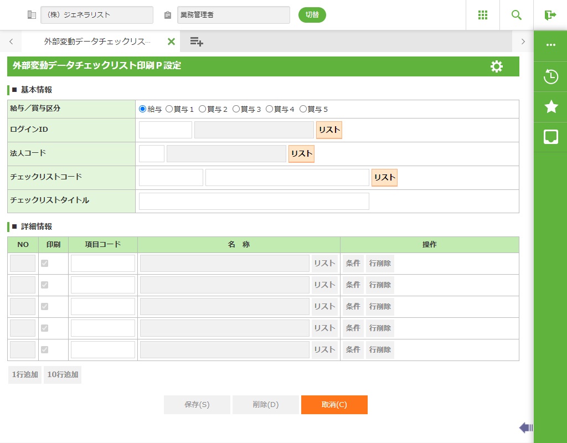
Task: Open favorites star icon in sidebar
Action: pos(550,107)
